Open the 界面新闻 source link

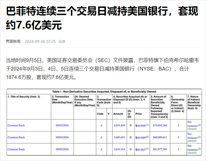pos(13,41)
